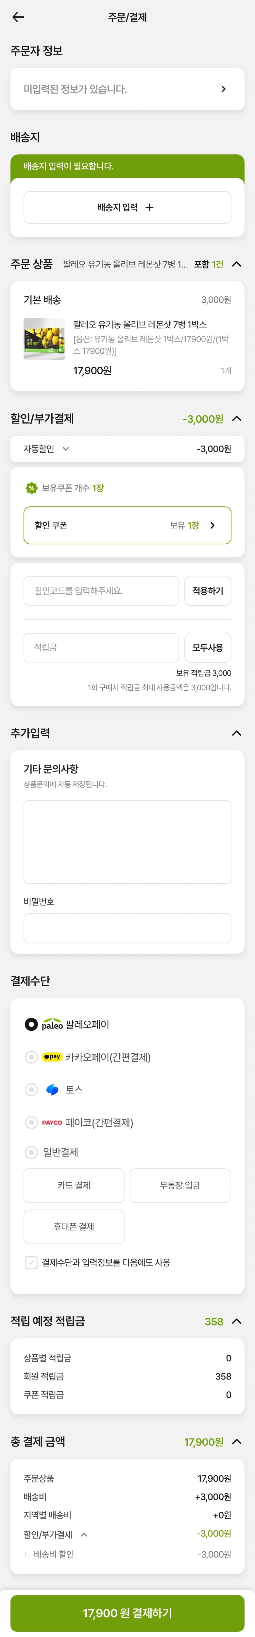
Task: Collapse the 추가입력 section
Action: (237, 733)
